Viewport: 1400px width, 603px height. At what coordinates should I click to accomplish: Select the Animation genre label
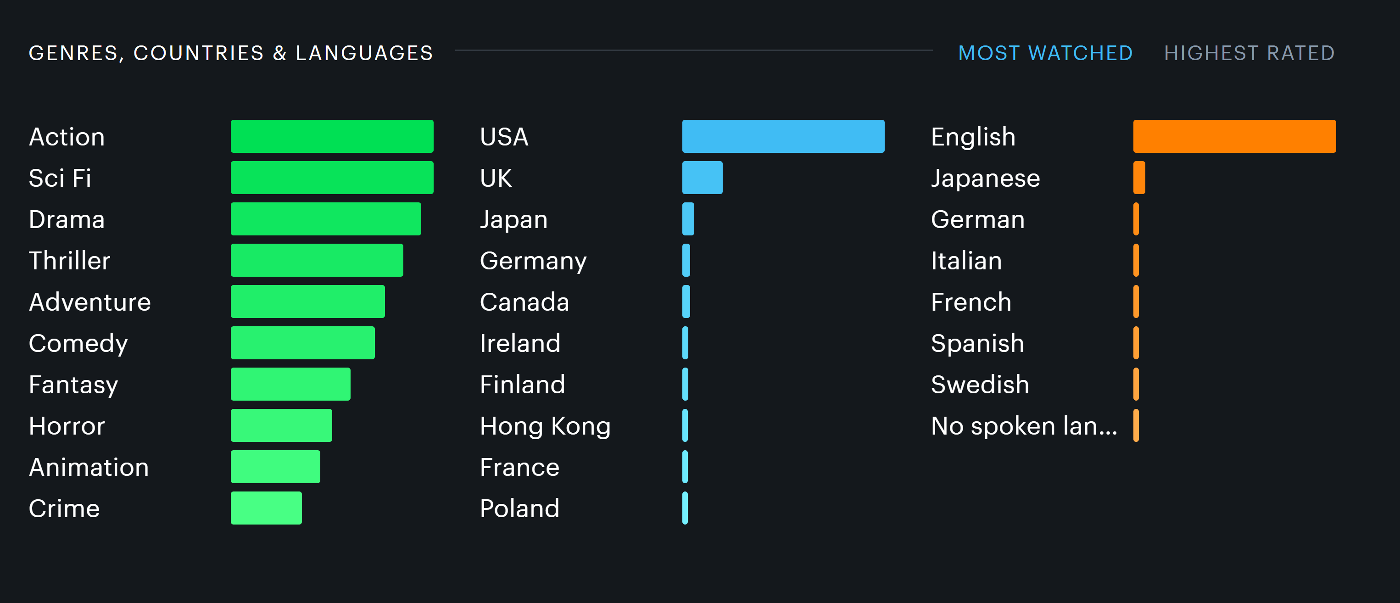point(89,467)
